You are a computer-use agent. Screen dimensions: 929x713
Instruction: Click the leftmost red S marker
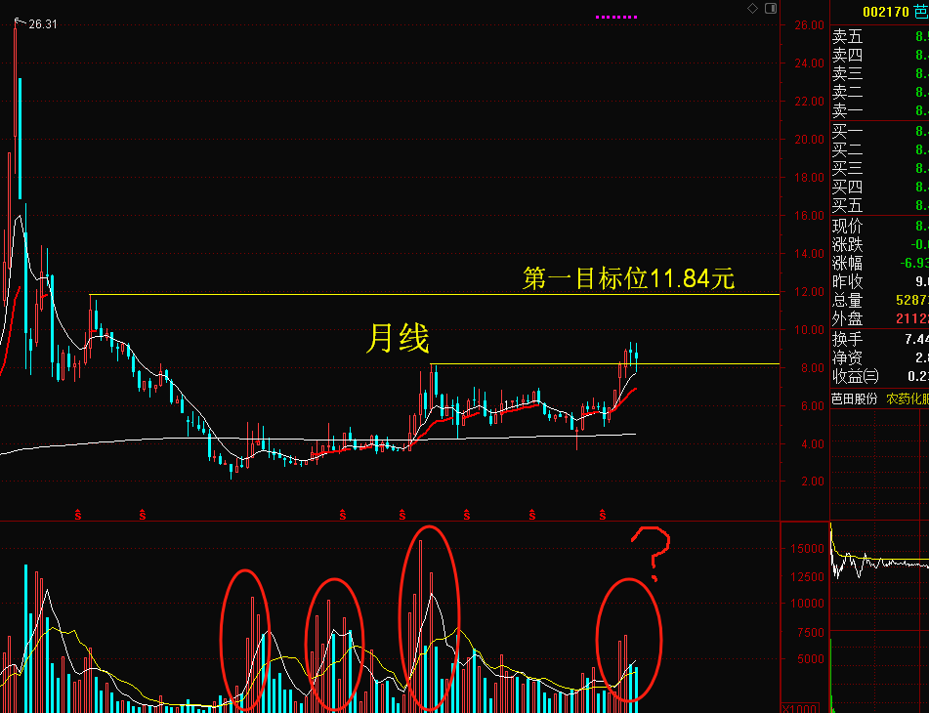(77, 515)
